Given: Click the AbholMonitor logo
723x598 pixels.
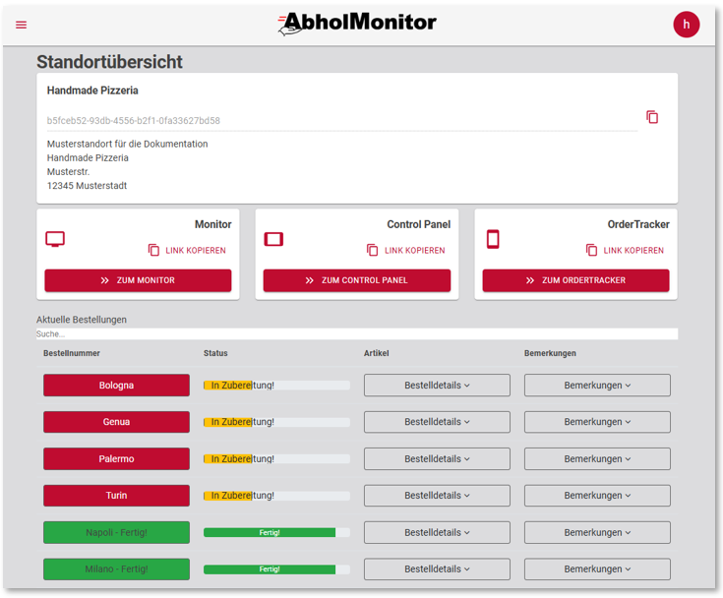Looking at the screenshot, I should click(357, 24).
